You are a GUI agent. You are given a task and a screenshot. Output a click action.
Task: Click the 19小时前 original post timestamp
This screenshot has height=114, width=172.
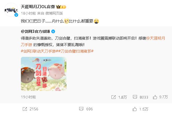(x=28, y=97)
